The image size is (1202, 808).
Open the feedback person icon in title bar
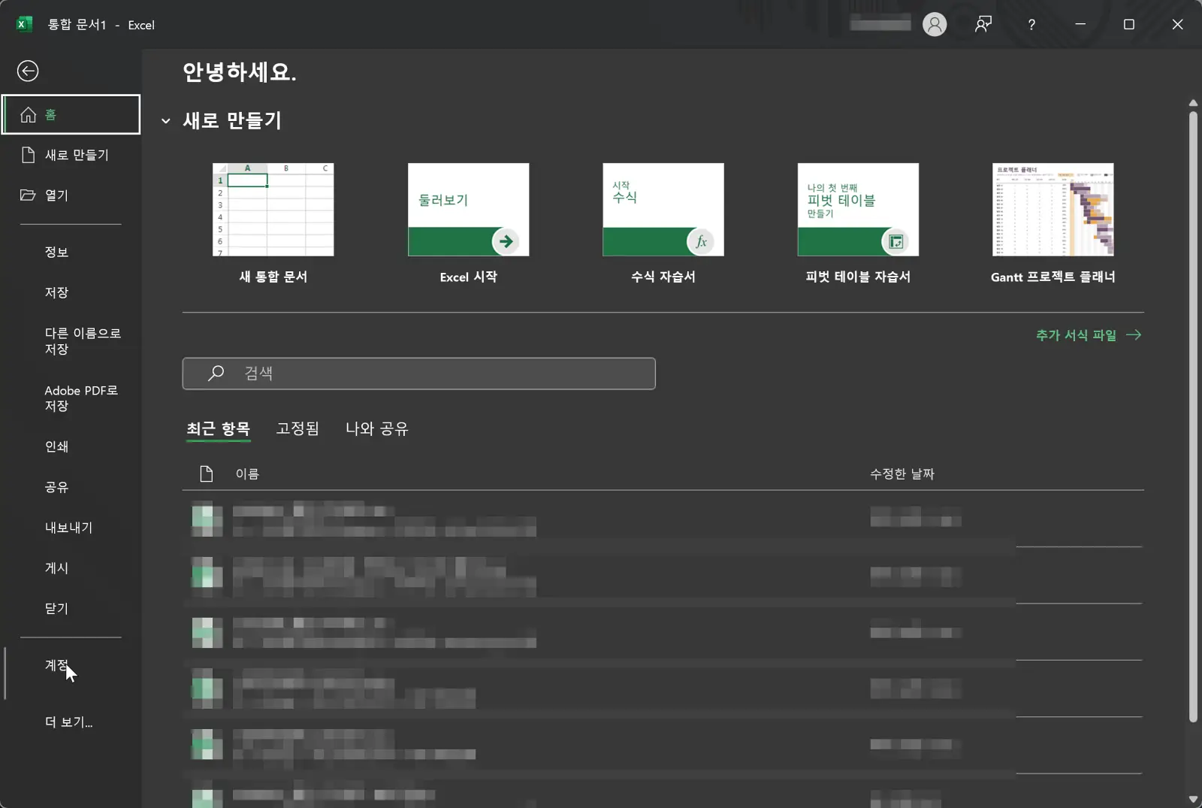[x=983, y=25]
